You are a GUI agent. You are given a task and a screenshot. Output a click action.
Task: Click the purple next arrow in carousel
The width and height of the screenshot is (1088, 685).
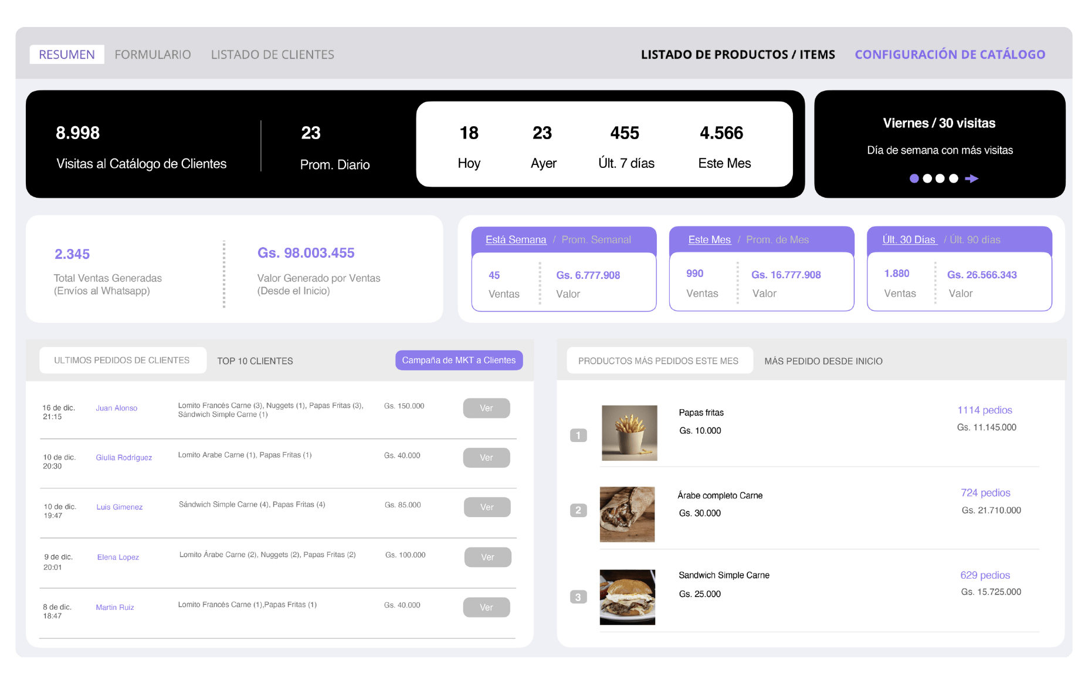tap(971, 178)
